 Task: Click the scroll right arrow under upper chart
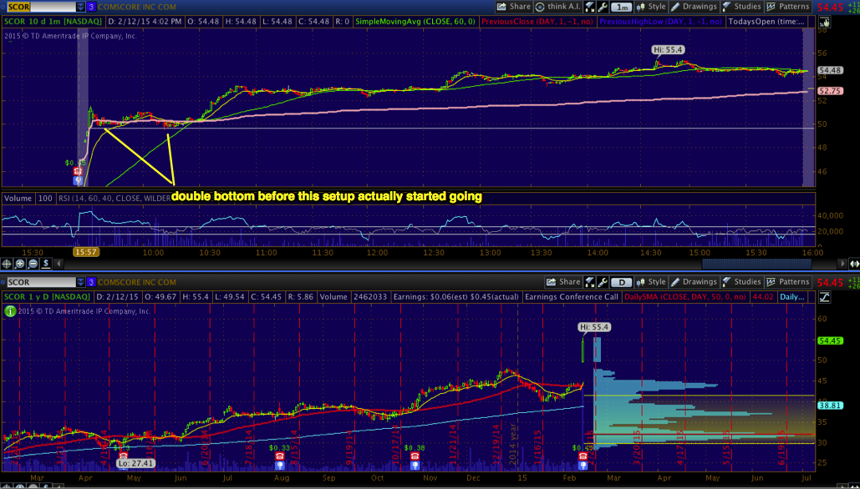pyautogui.click(x=843, y=264)
